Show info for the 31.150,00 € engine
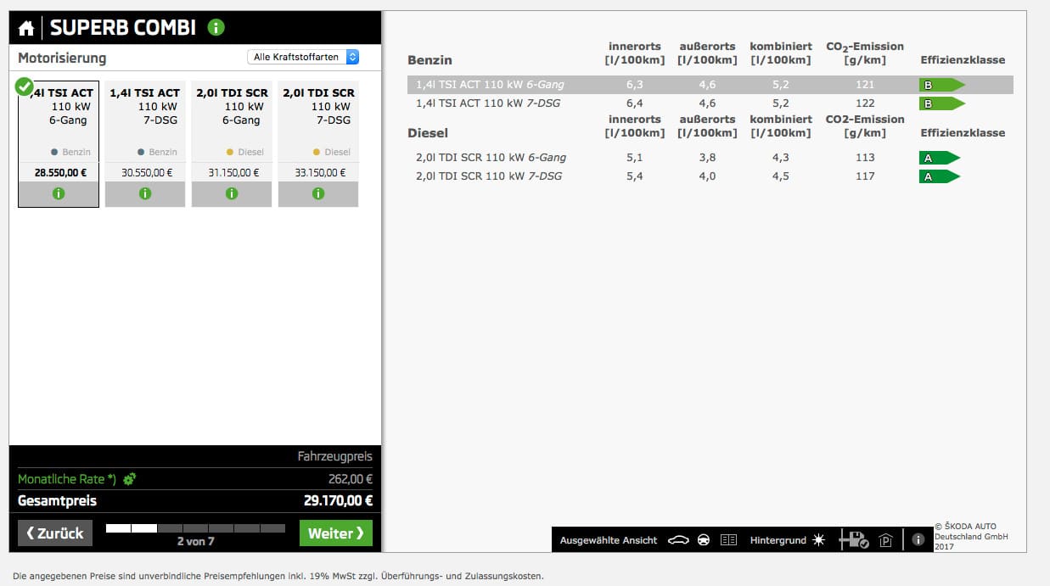 click(x=232, y=193)
